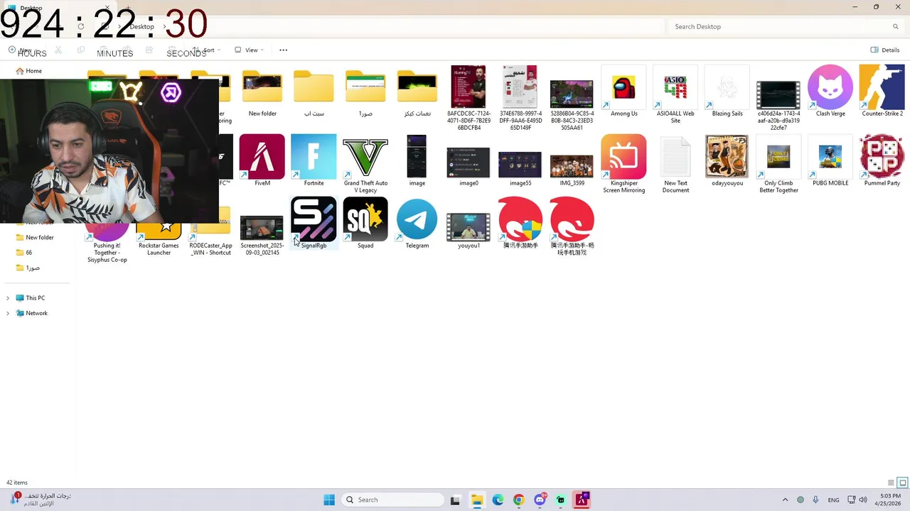910x511 pixels.
Task: Select the 374E6788-9997 image thumbnail
Action: [x=520, y=87]
